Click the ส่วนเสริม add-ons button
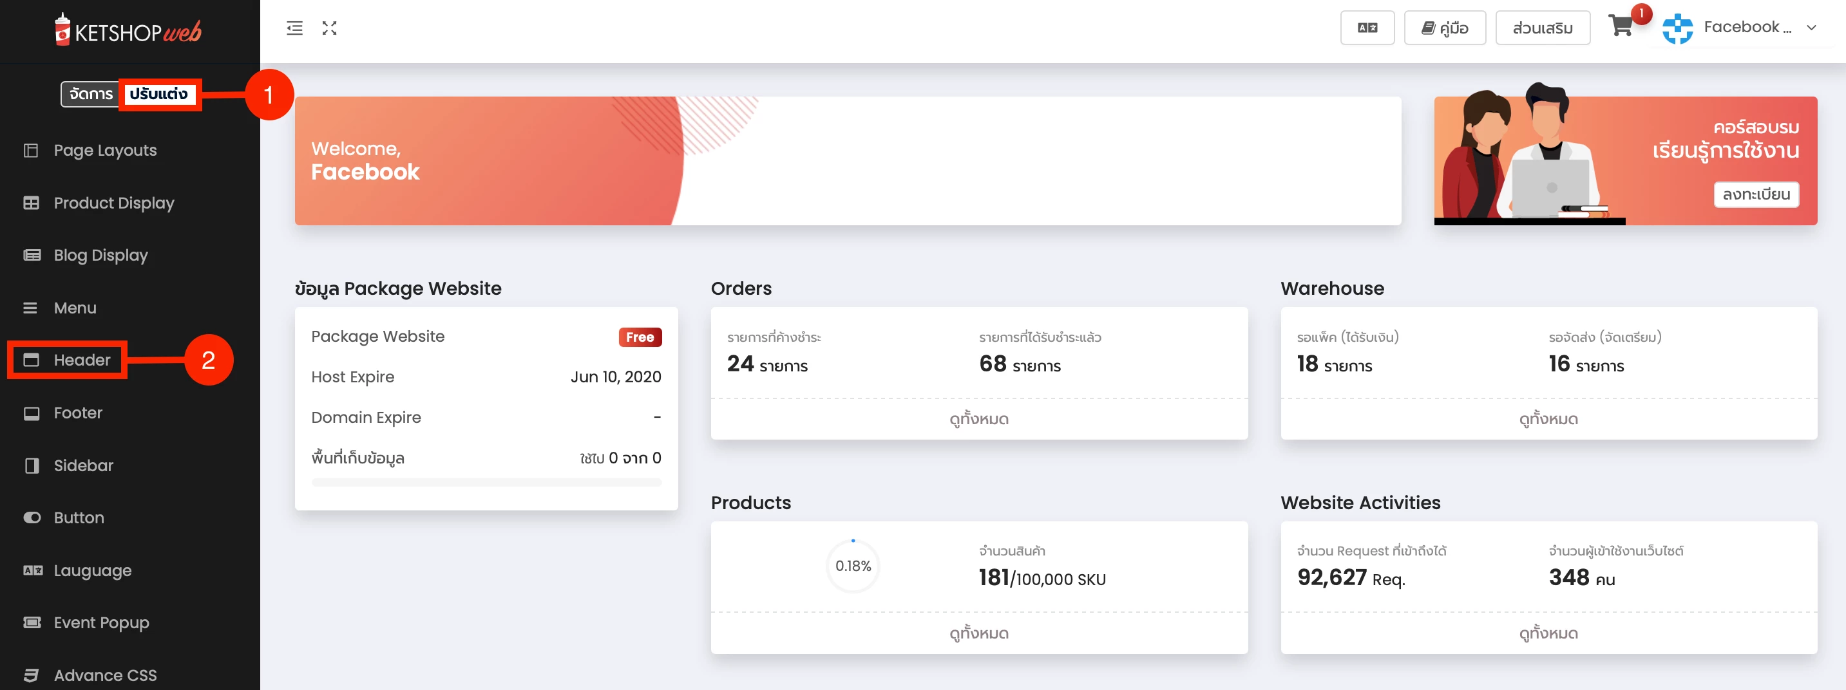The image size is (1846, 690). tap(1543, 28)
